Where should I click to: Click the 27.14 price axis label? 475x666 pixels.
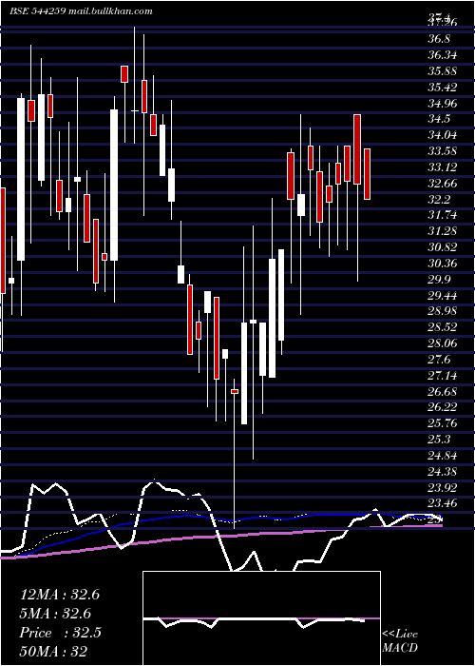click(443, 376)
